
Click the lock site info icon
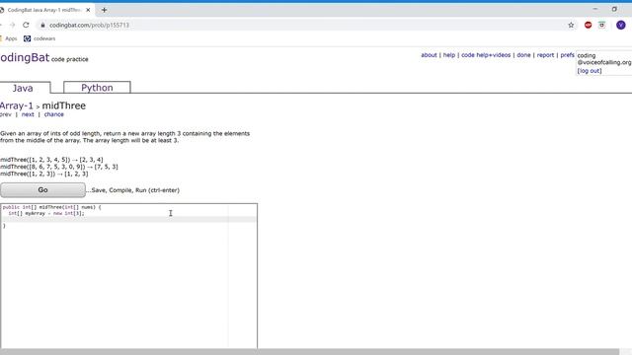pyautogui.click(x=42, y=25)
